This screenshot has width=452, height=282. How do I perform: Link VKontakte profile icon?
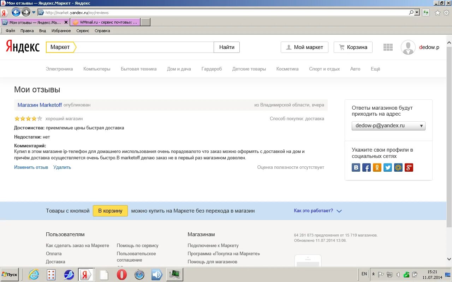356,167
